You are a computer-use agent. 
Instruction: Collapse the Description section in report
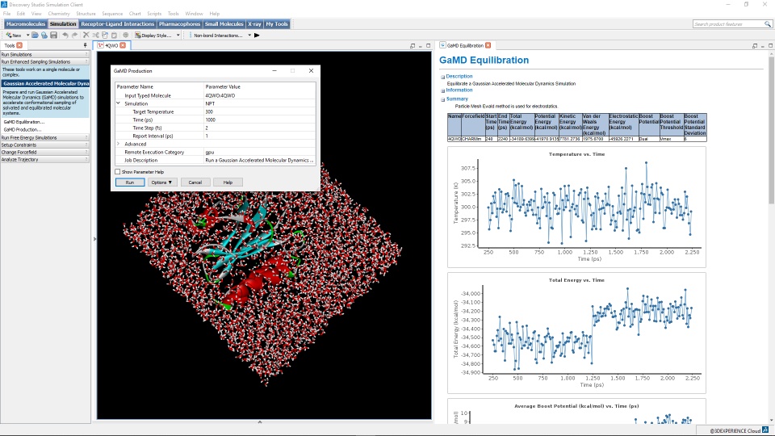[x=443, y=77]
